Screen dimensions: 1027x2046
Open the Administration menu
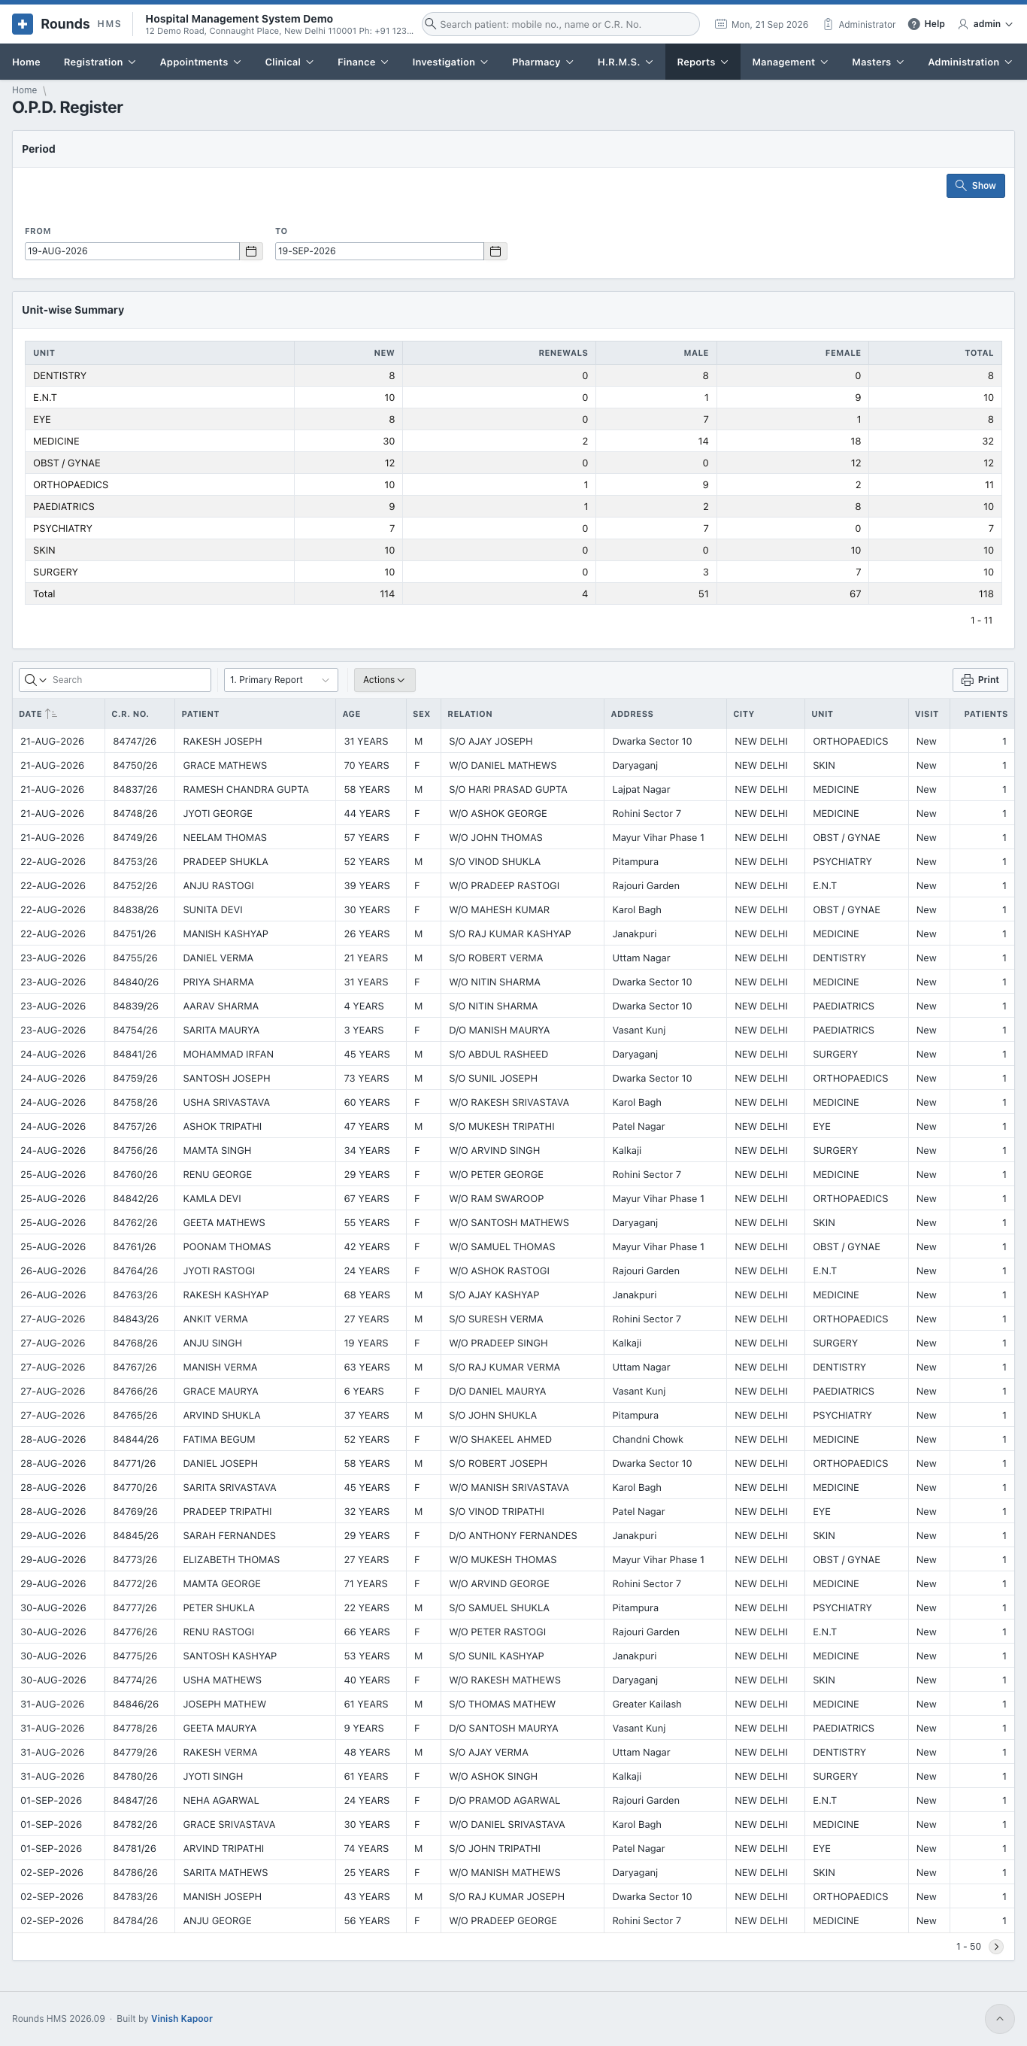(x=970, y=62)
